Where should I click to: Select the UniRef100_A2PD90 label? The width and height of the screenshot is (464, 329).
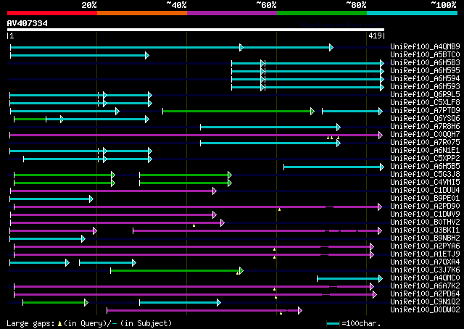point(425,207)
